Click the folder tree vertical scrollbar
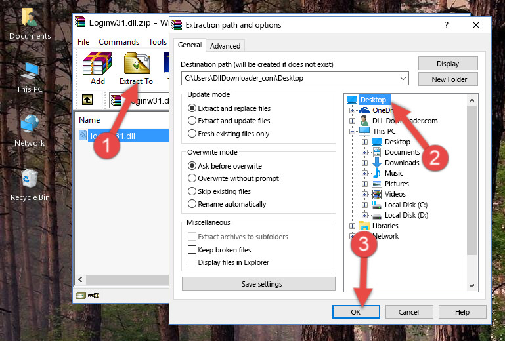The image size is (505, 341). coord(472,177)
